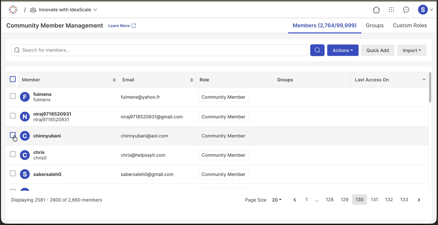Click the Quick Add button
Image resolution: width=438 pixels, height=225 pixels.
pyautogui.click(x=378, y=50)
